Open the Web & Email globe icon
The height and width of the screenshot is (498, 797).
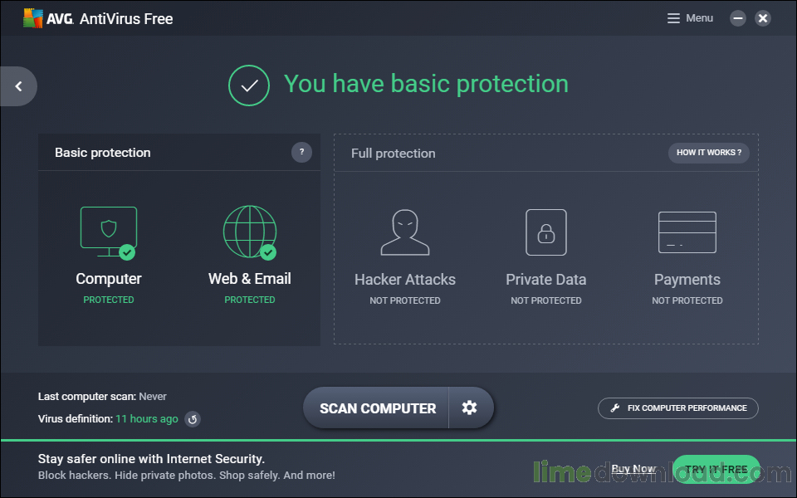click(249, 231)
